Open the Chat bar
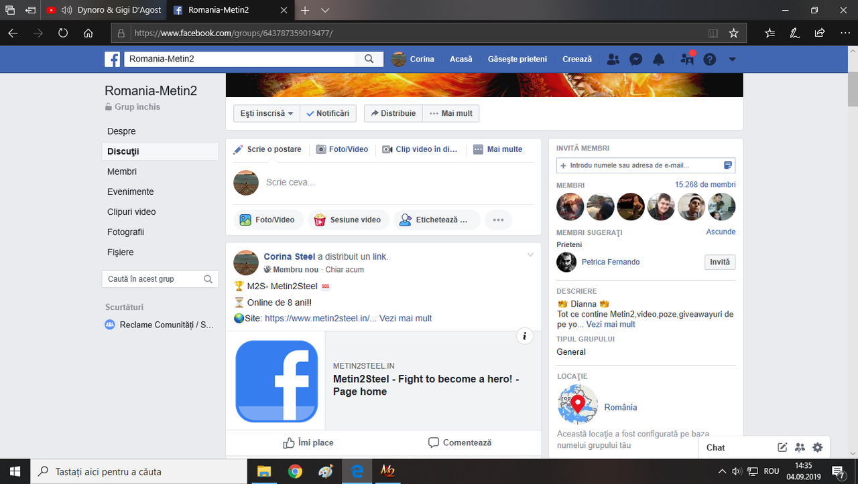Viewport: 858px width, 484px height. (716, 447)
